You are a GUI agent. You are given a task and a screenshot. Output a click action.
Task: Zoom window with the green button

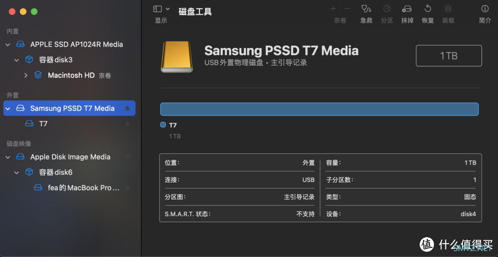click(x=34, y=12)
